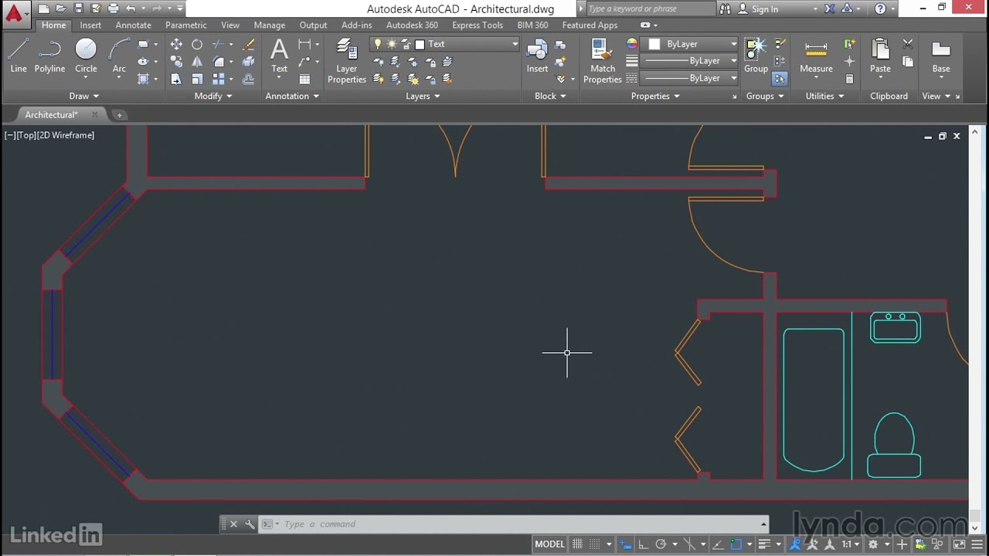Expand the Block panel

pos(550,97)
